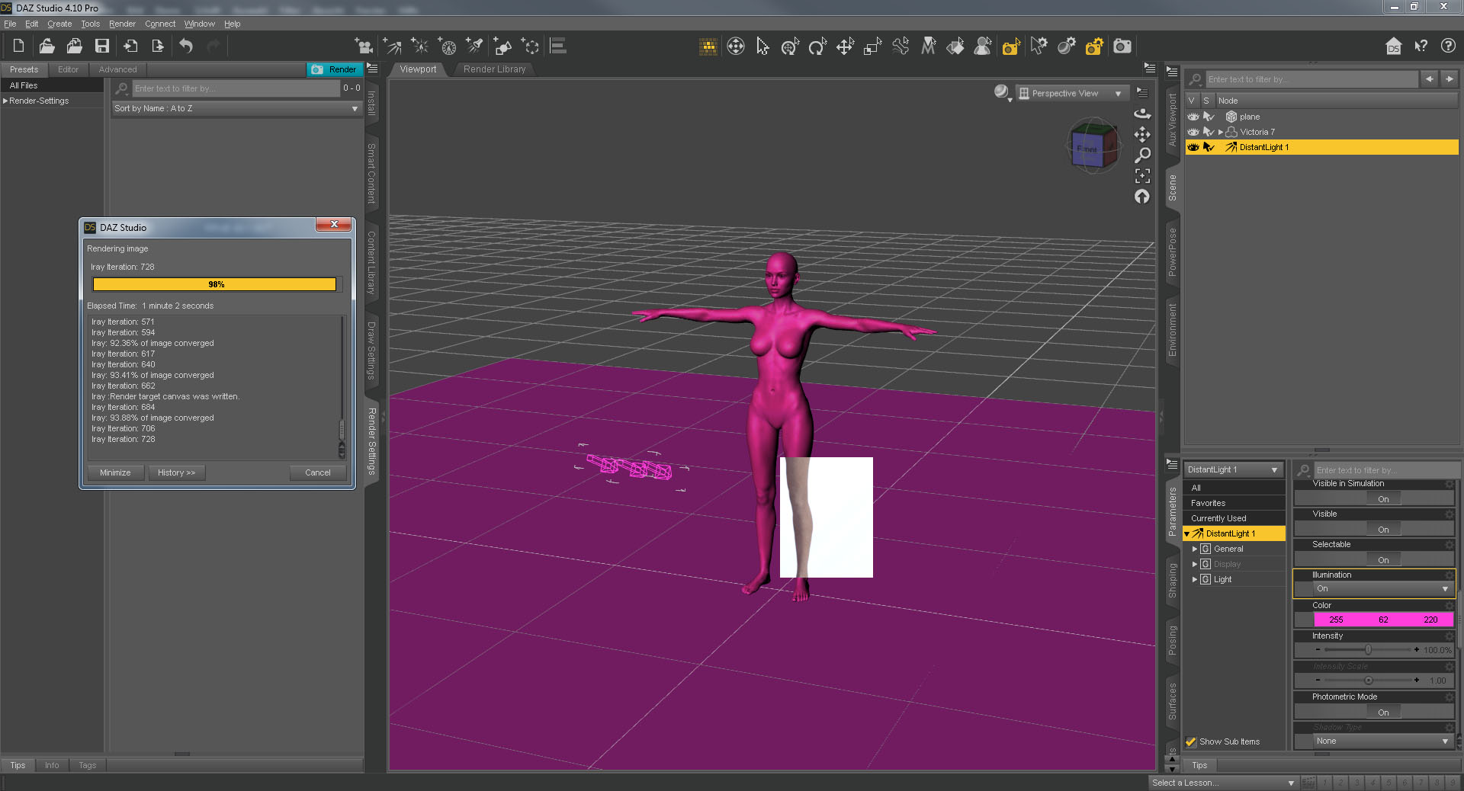Create a new point light

[x=420, y=46]
